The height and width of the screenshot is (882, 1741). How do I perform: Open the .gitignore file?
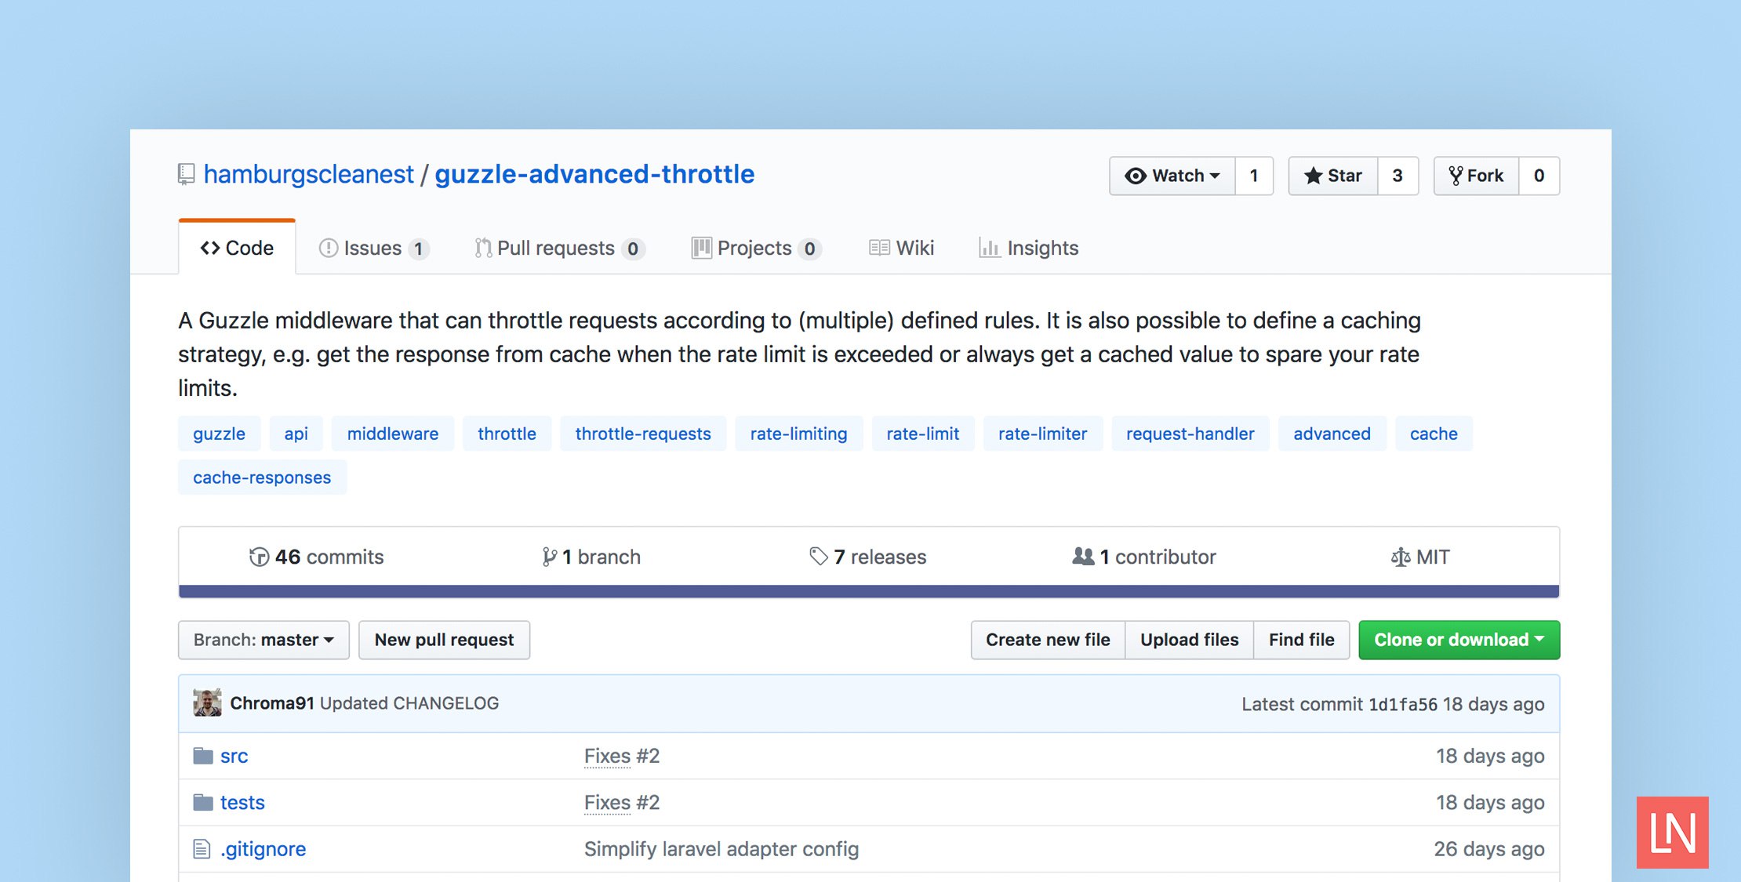[x=263, y=849]
